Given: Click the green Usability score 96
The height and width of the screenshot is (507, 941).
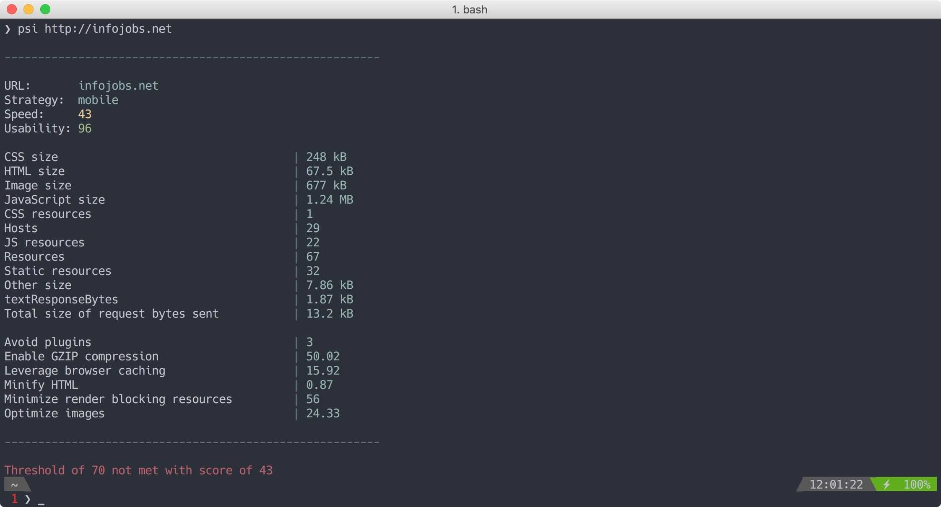Looking at the screenshot, I should pos(85,129).
